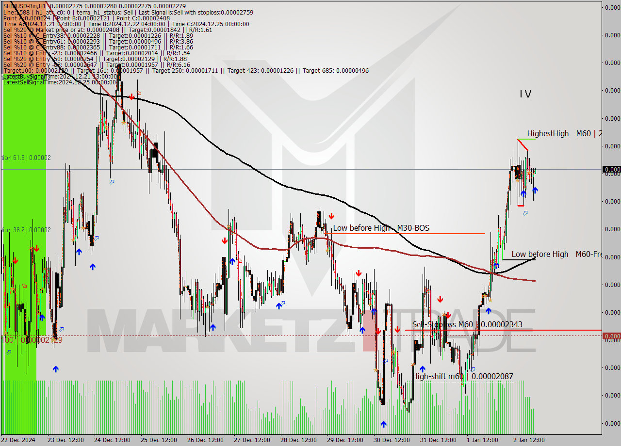Click the red diagonal line below HighestHigh label
The width and height of the screenshot is (621, 446).
click(523, 145)
